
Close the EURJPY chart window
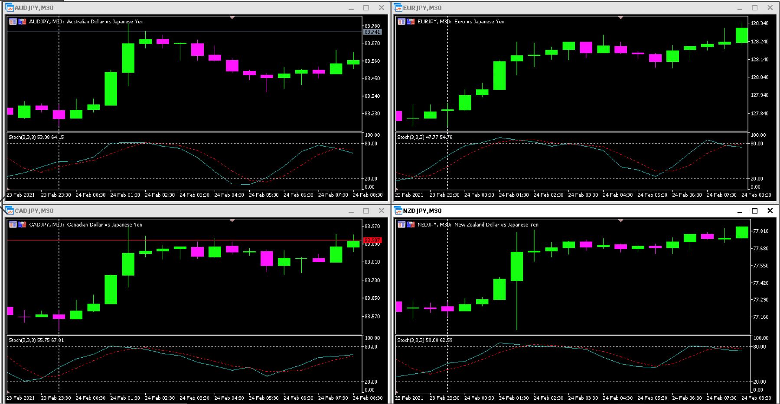(x=770, y=8)
